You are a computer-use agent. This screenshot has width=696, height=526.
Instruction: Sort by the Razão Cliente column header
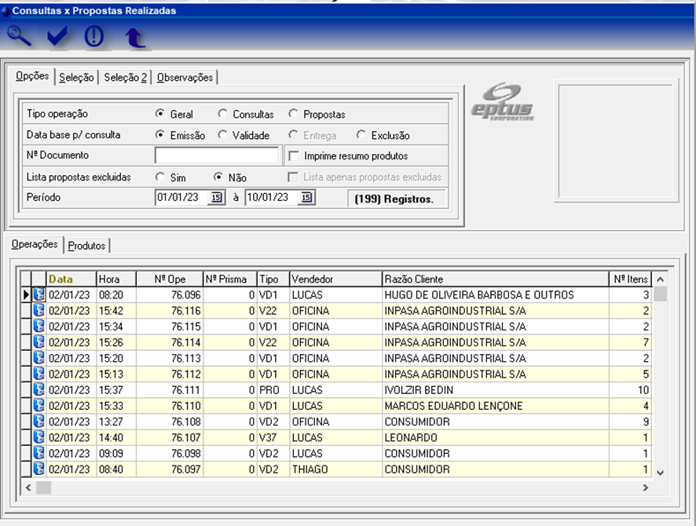tap(413, 279)
